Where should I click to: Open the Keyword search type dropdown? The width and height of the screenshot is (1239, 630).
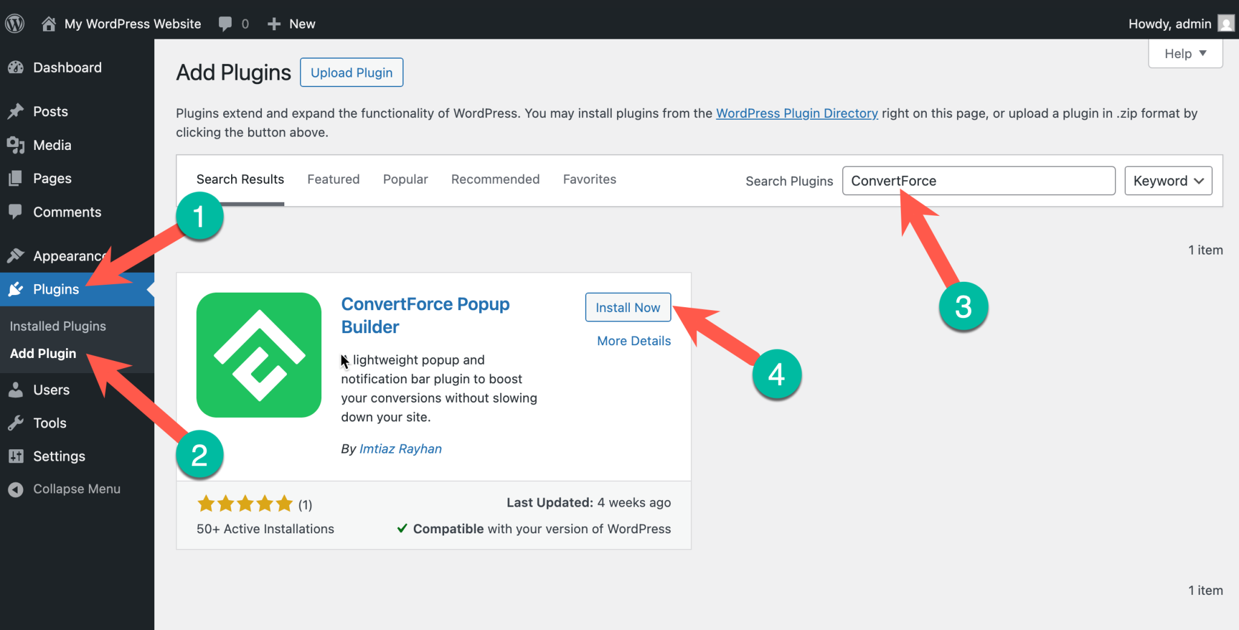point(1168,181)
